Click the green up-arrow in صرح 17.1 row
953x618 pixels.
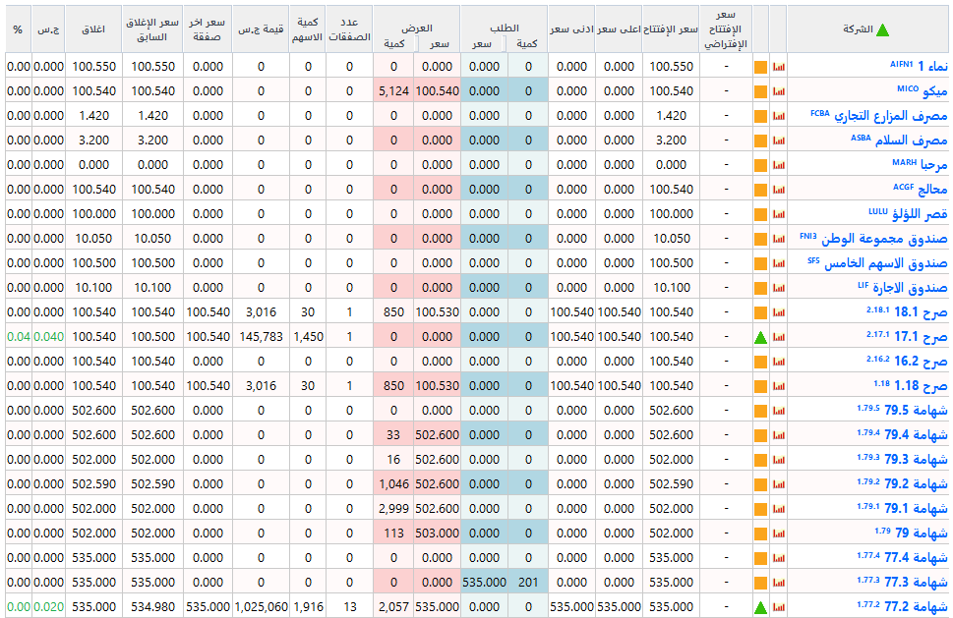(x=760, y=338)
